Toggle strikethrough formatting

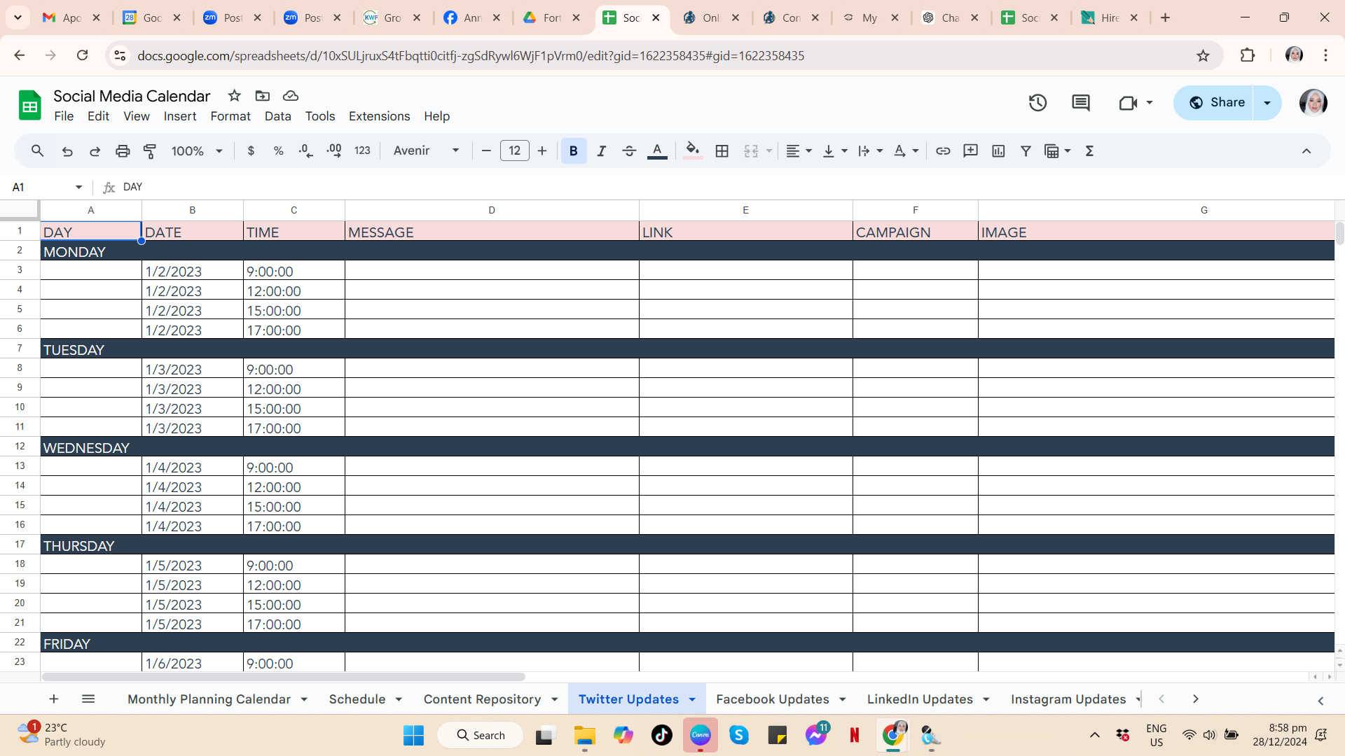[x=628, y=150]
